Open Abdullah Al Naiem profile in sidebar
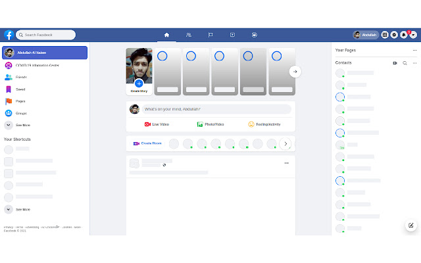The width and height of the screenshot is (421, 263). (45, 53)
